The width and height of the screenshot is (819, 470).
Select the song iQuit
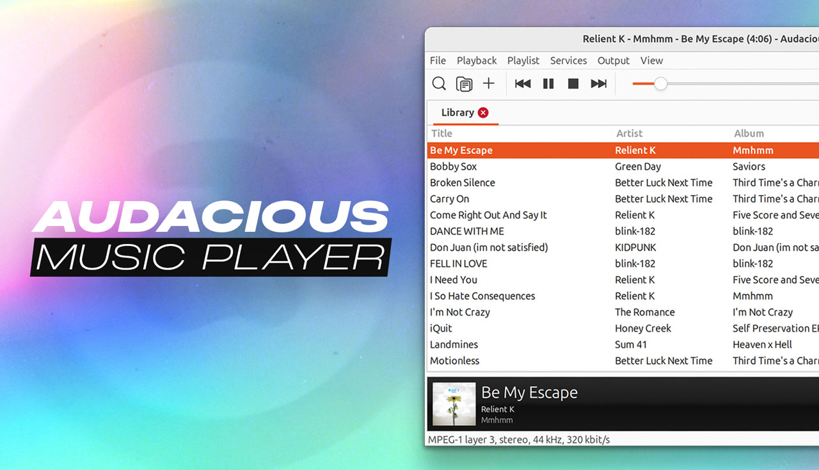(441, 328)
